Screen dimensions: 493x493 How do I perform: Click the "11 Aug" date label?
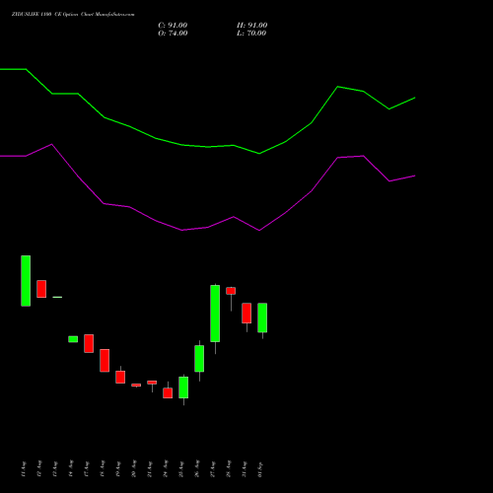click(24, 469)
